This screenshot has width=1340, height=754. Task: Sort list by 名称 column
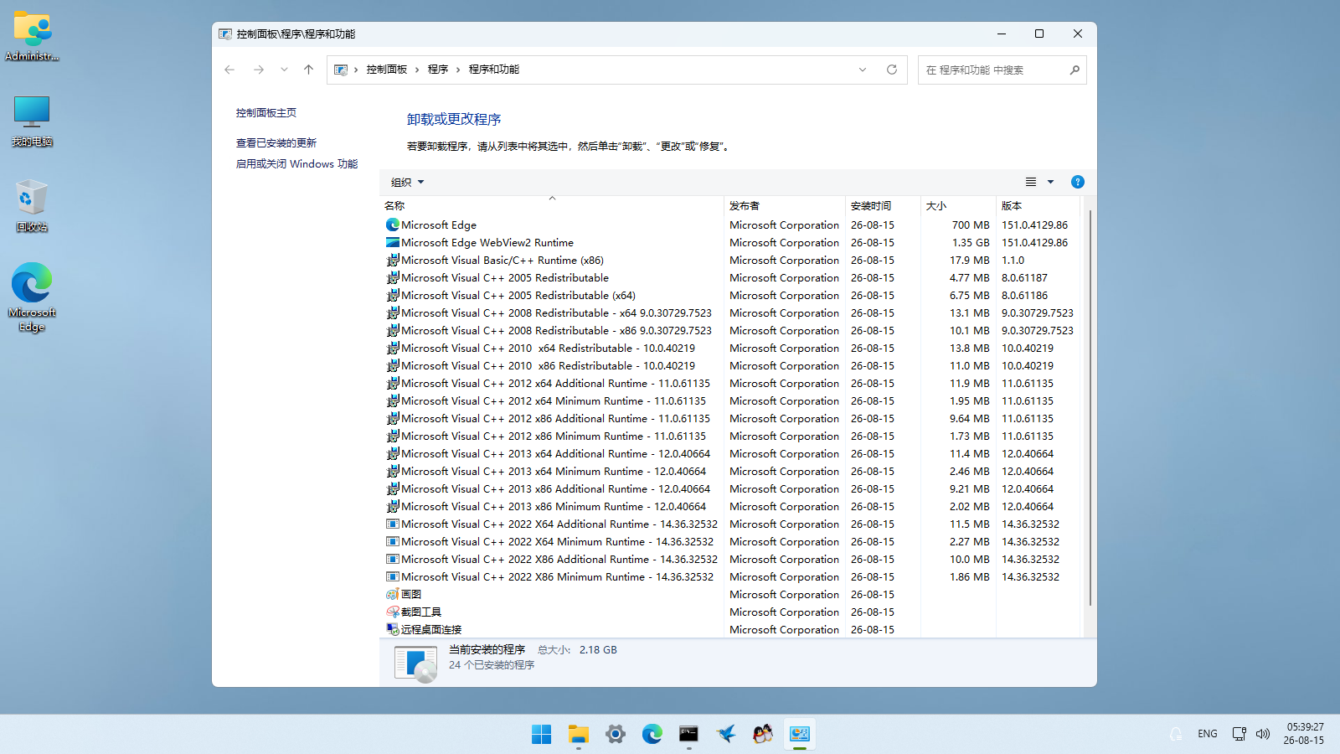(x=552, y=205)
